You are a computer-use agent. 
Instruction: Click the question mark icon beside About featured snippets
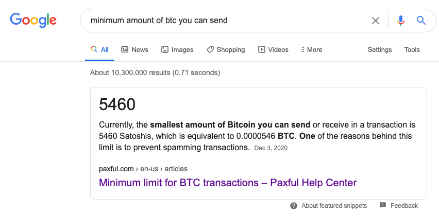coord(293,206)
